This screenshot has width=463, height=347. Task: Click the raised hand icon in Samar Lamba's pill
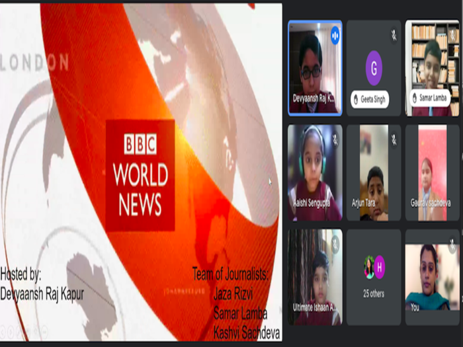pyautogui.click(x=415, y=98)
